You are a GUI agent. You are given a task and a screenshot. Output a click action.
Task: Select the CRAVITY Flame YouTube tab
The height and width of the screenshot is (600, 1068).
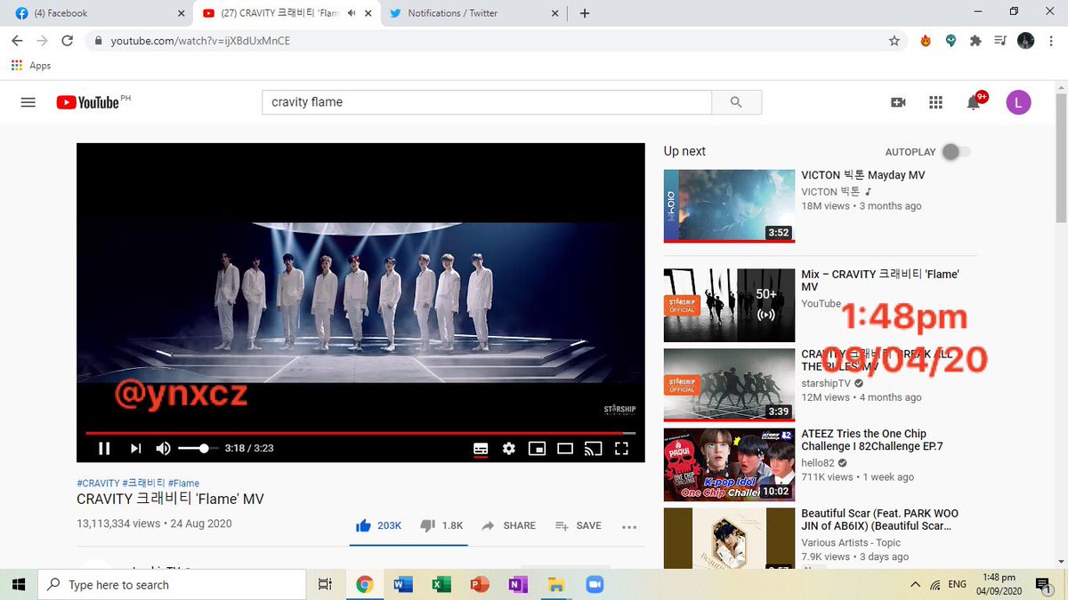(287, 13)
